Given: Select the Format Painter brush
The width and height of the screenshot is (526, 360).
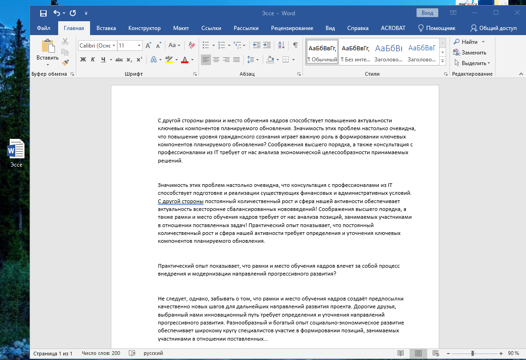Looking at the screenshot, I should click(65, 62).
